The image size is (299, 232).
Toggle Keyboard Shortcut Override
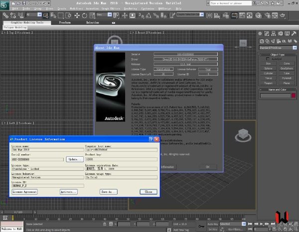pyautogui.click(x=133, y=15)
